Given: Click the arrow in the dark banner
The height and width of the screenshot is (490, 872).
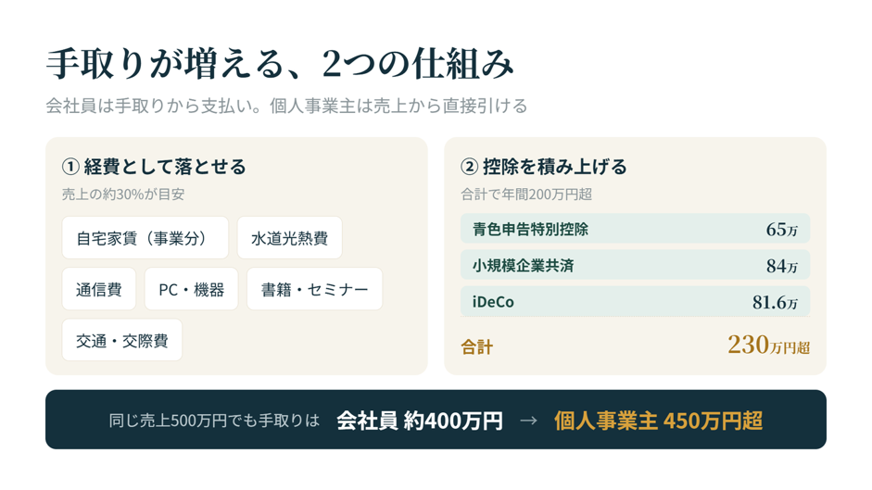Looking at the screenshot, I should [x=528, y=421].
